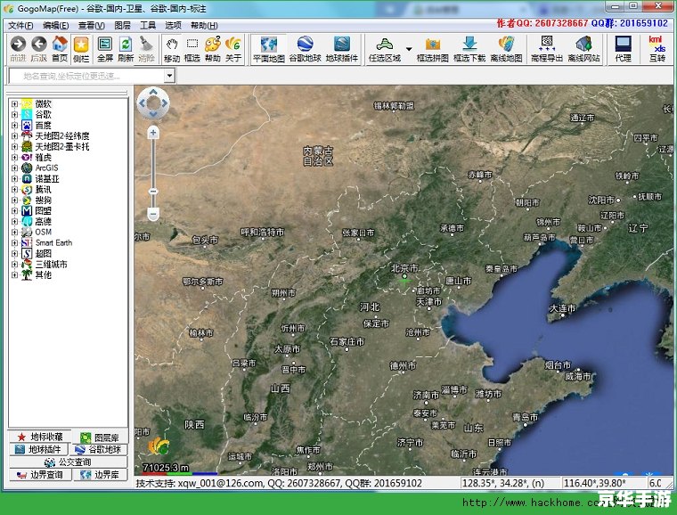Expand the ArcGIS tree node
The image size is (677, 515).
[x=14, y=168]
